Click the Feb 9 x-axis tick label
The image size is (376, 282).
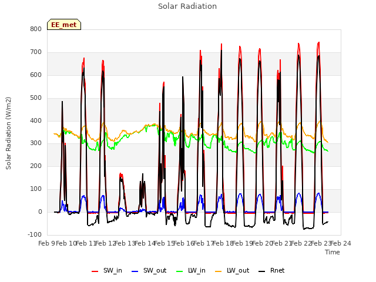coord(47,243)
